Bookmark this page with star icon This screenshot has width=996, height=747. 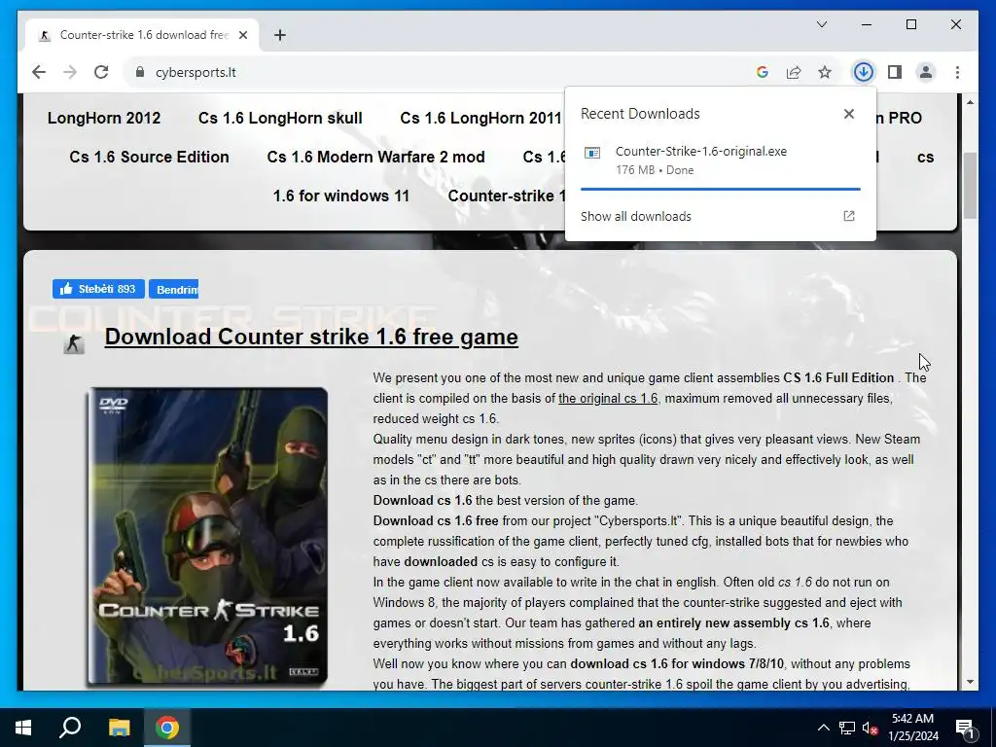click(825, 72)
